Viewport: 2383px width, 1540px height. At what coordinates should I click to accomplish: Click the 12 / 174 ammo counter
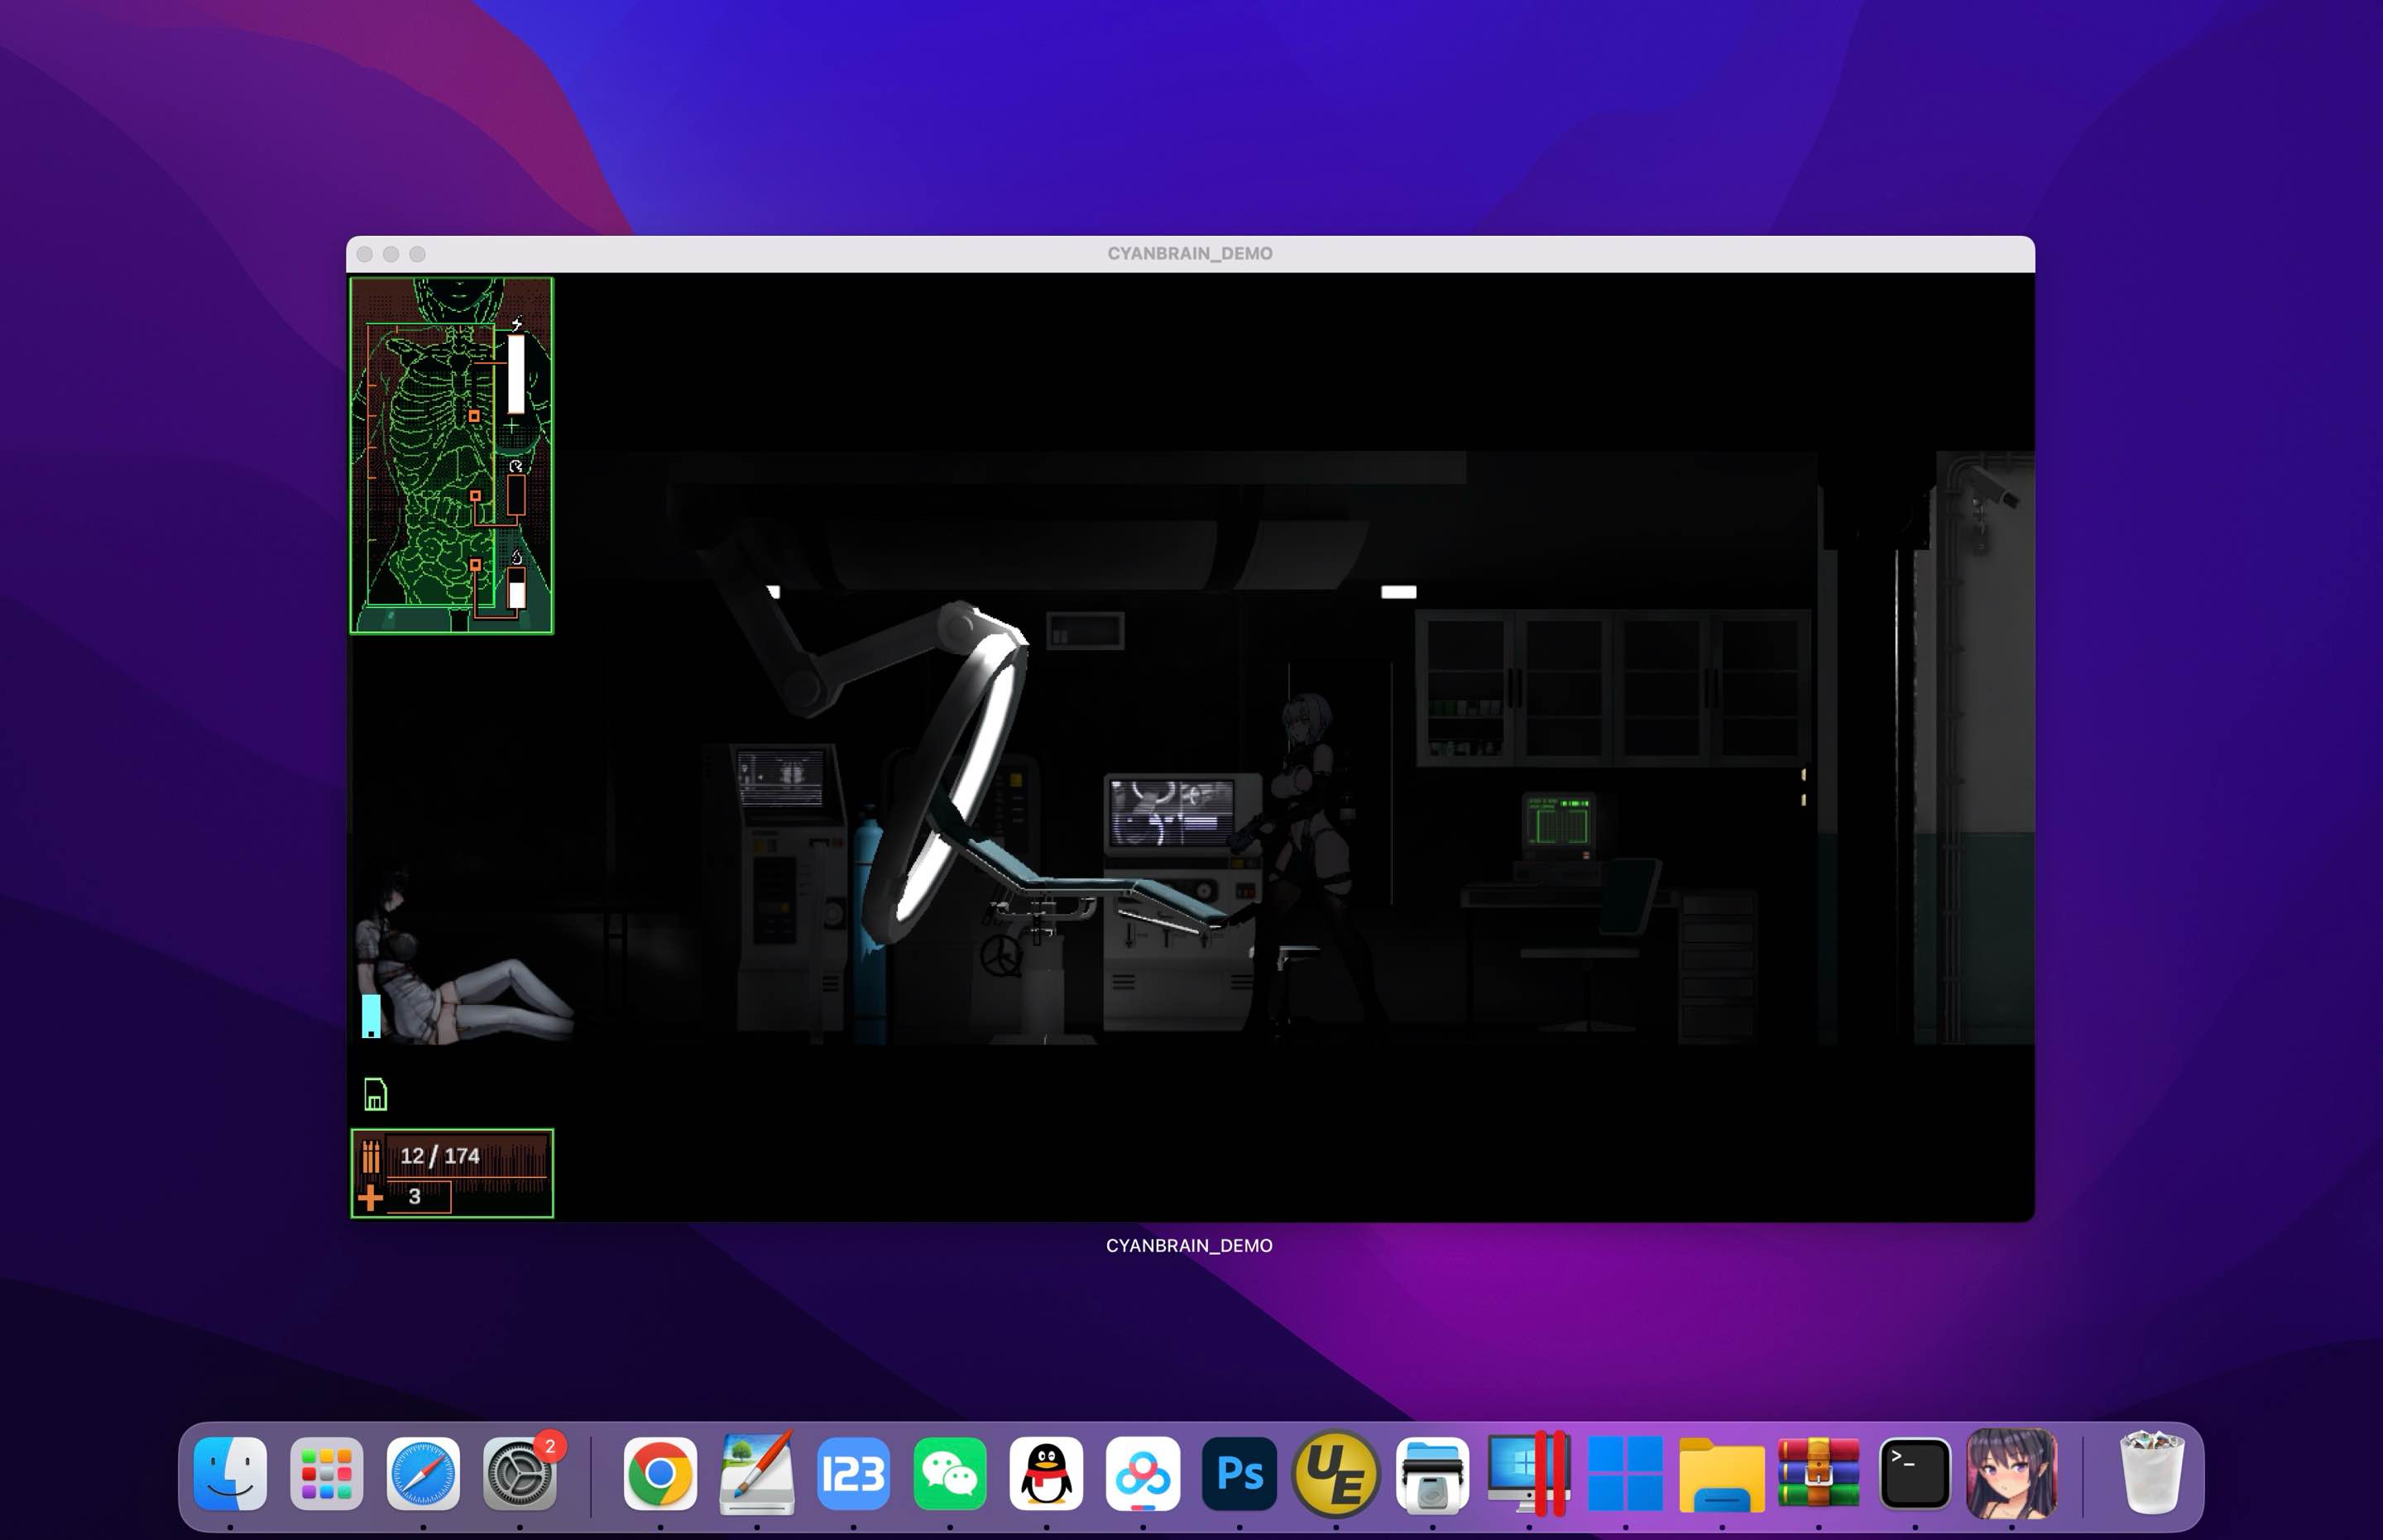pyautogui.click(x=440, y=1156)
